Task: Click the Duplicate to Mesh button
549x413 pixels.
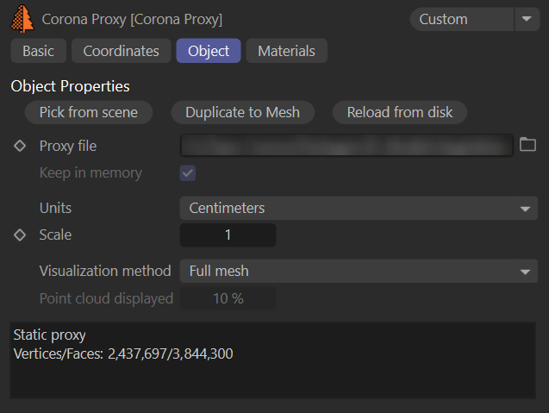Action: coord(243,112)
